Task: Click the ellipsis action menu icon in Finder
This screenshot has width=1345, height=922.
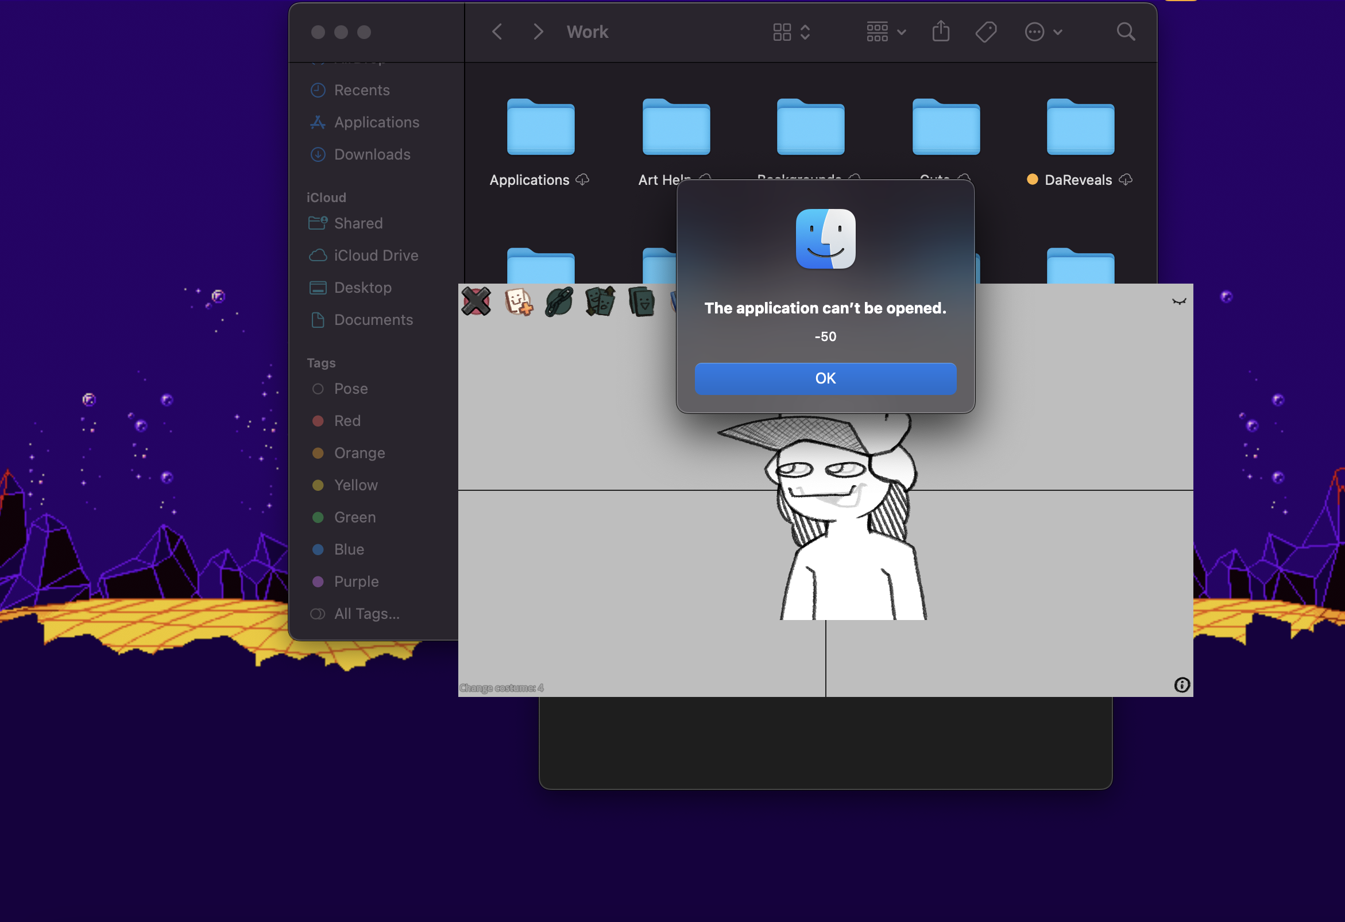Action: point(1034,32)
